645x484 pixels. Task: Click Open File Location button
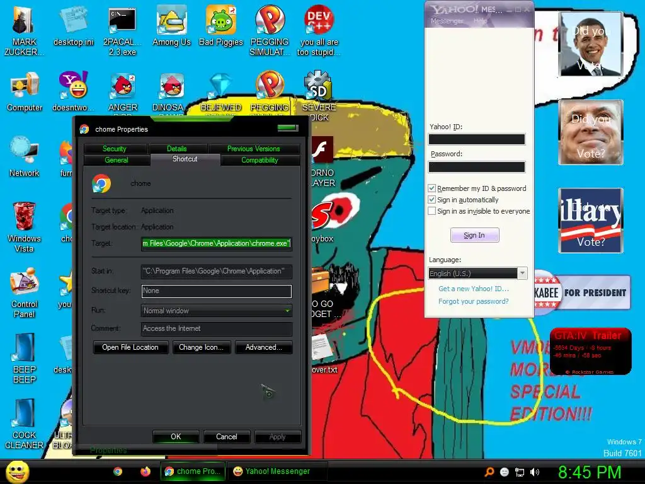[x=130, y=347]
